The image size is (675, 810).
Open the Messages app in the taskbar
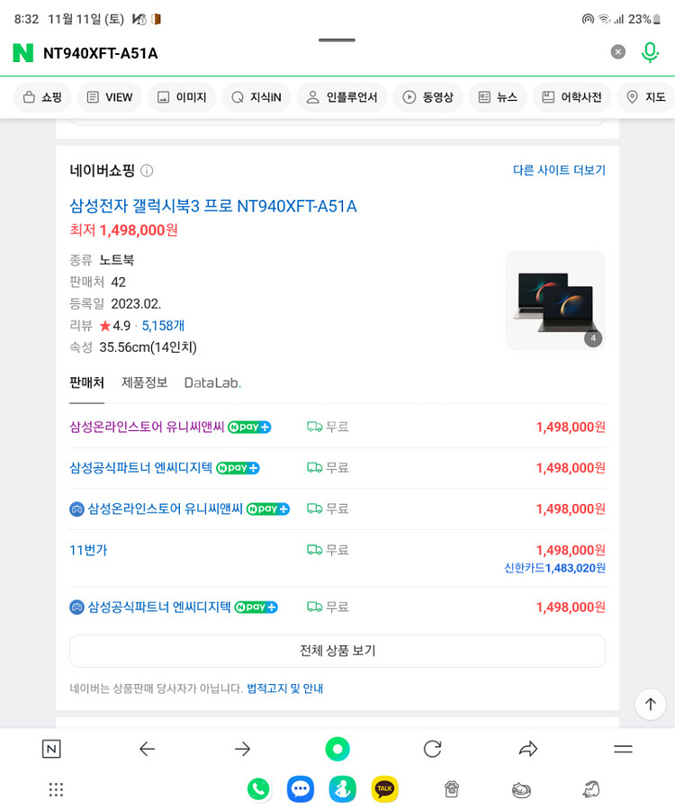pos(301,789)
